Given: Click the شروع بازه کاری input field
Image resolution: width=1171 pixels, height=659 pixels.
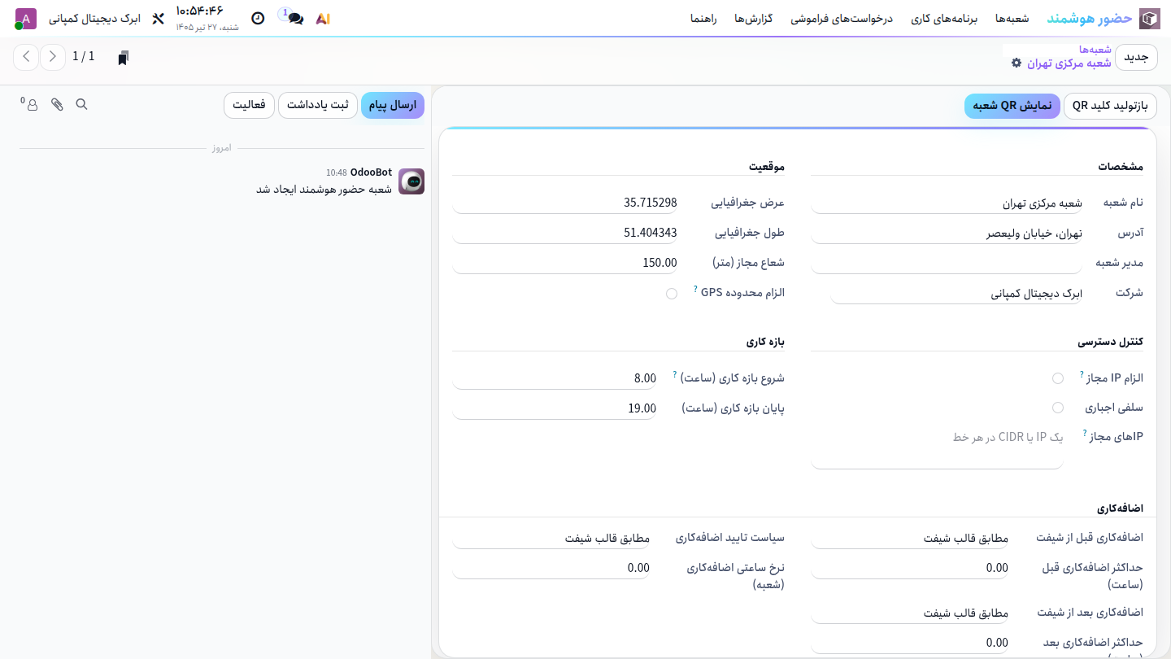Looking at the screenshot, I should [x=555, y=378].
